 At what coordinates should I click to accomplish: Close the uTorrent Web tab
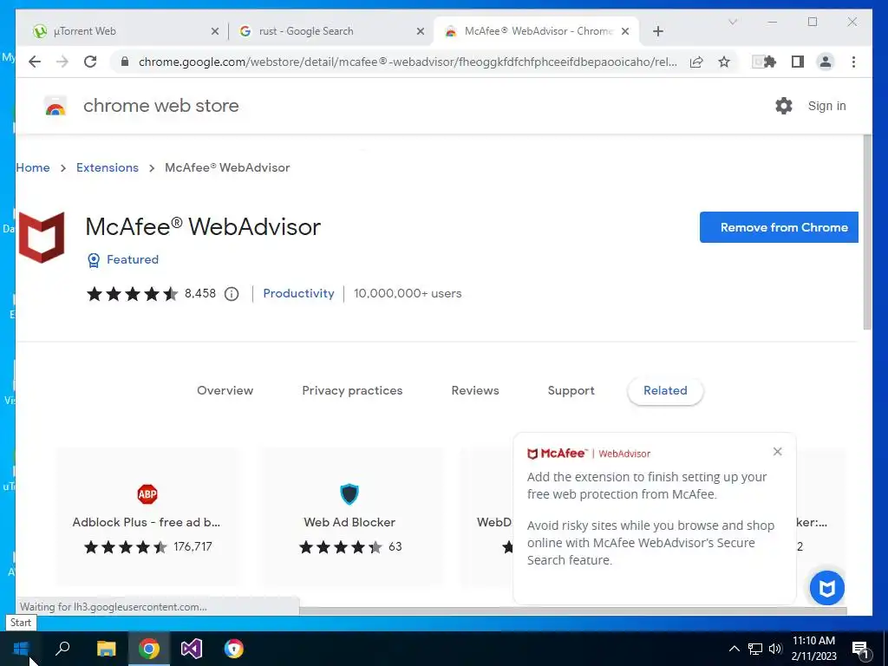(215, 32)
